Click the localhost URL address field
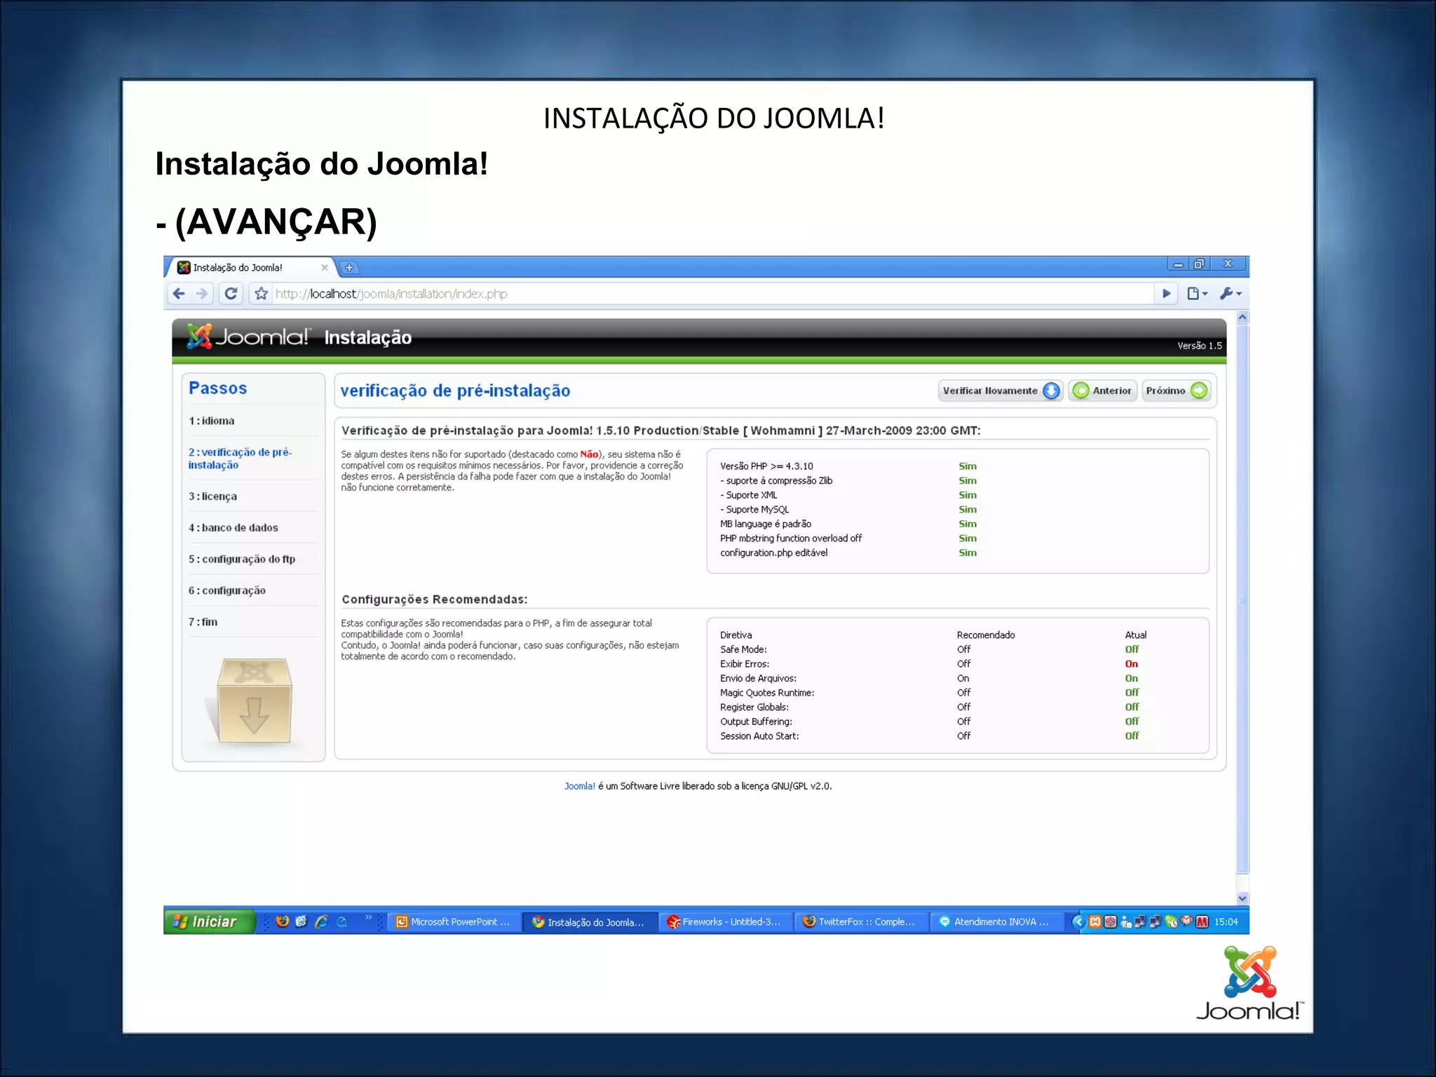Viewport: 1436px width, 1077px height. [712, 294]
